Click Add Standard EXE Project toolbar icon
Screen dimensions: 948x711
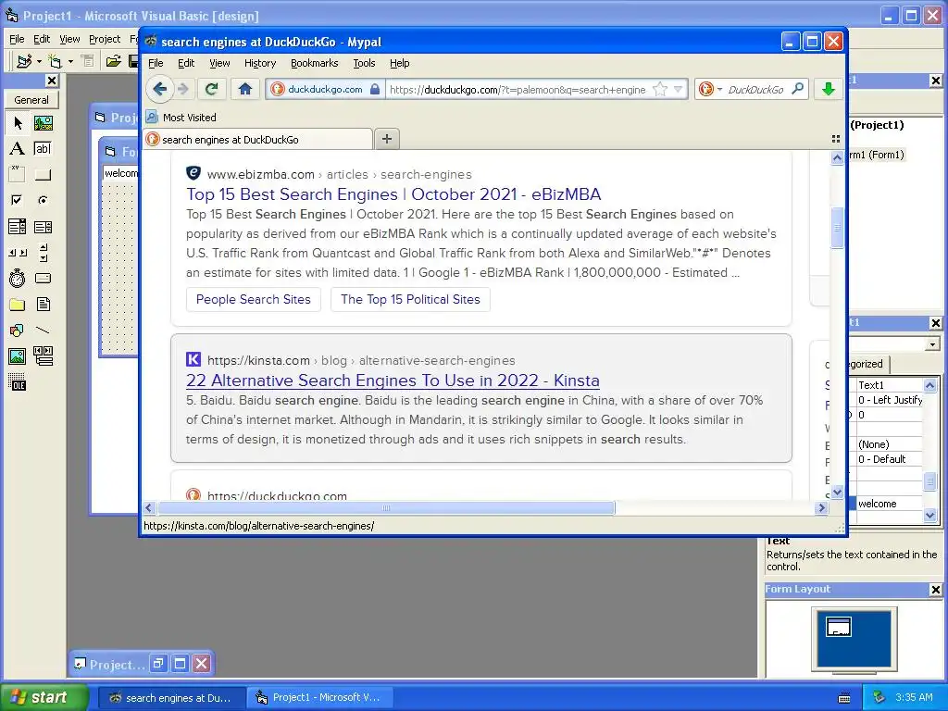[24, 61]
